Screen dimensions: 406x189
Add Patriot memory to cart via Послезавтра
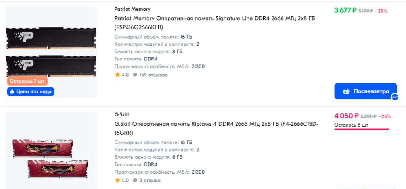click(366, 91)
